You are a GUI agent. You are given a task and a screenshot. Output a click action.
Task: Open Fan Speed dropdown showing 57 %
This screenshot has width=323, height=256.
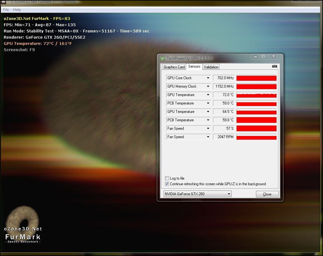(x=208, y=128)
